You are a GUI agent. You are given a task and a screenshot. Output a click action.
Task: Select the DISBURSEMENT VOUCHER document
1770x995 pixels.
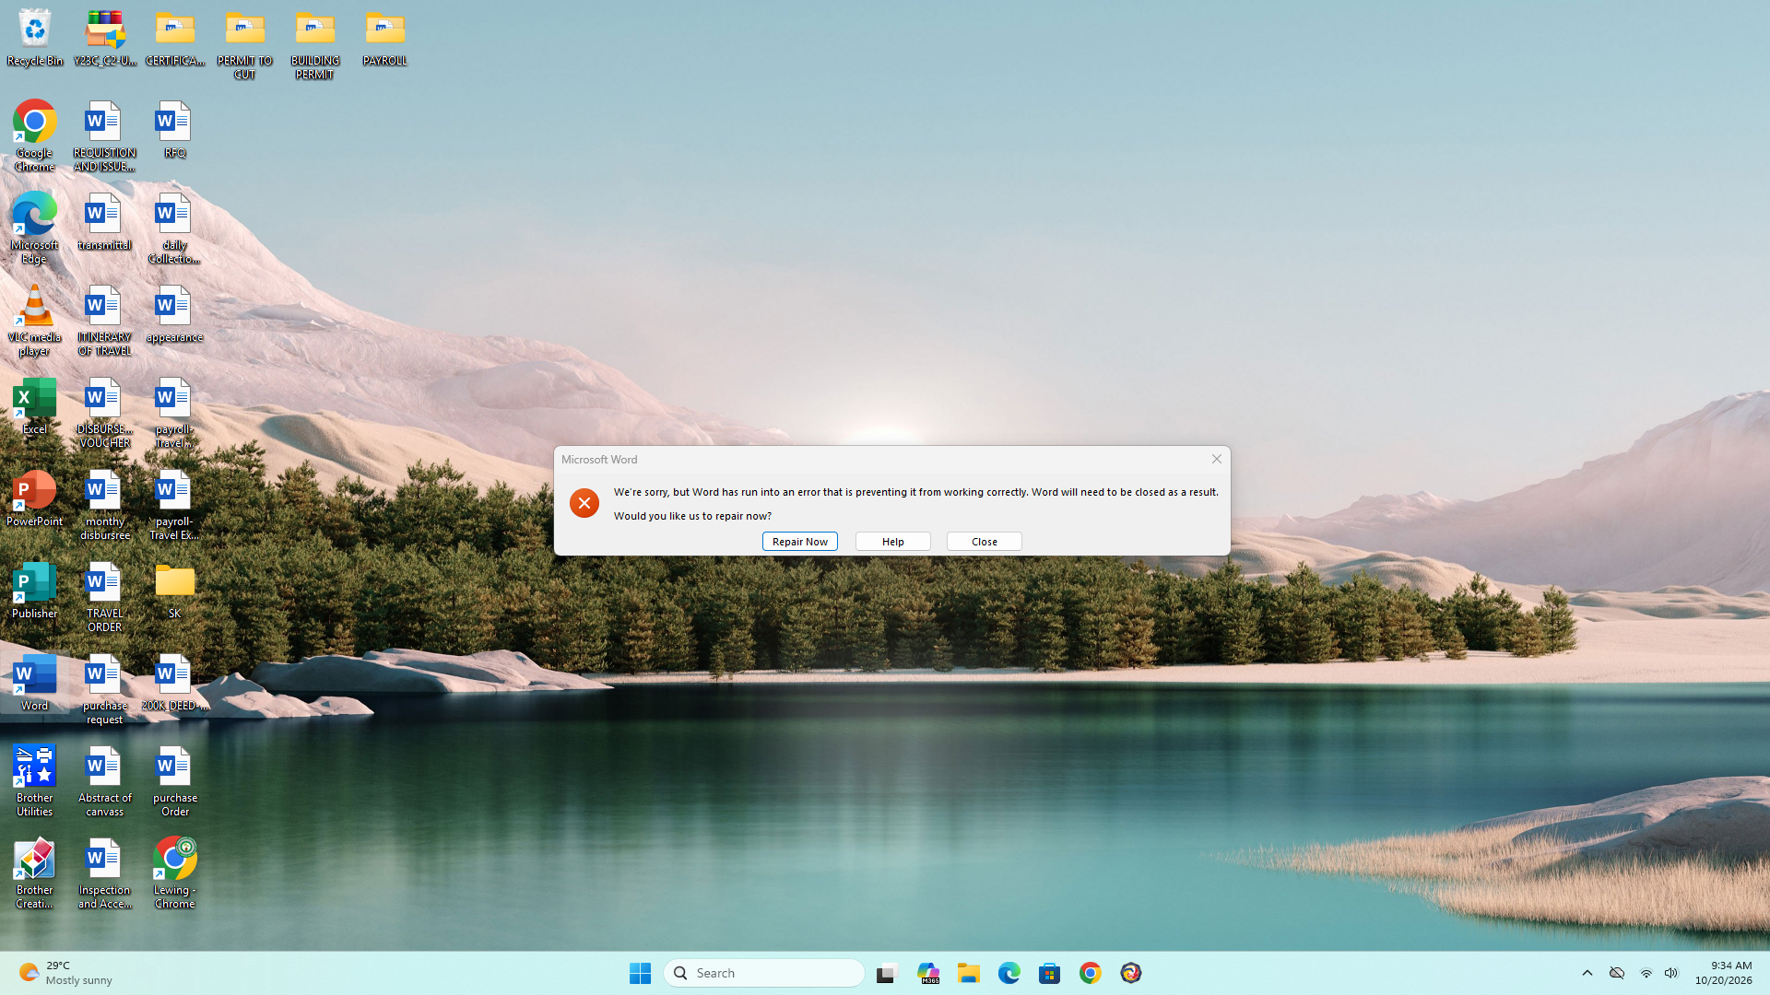coord(105,413)
